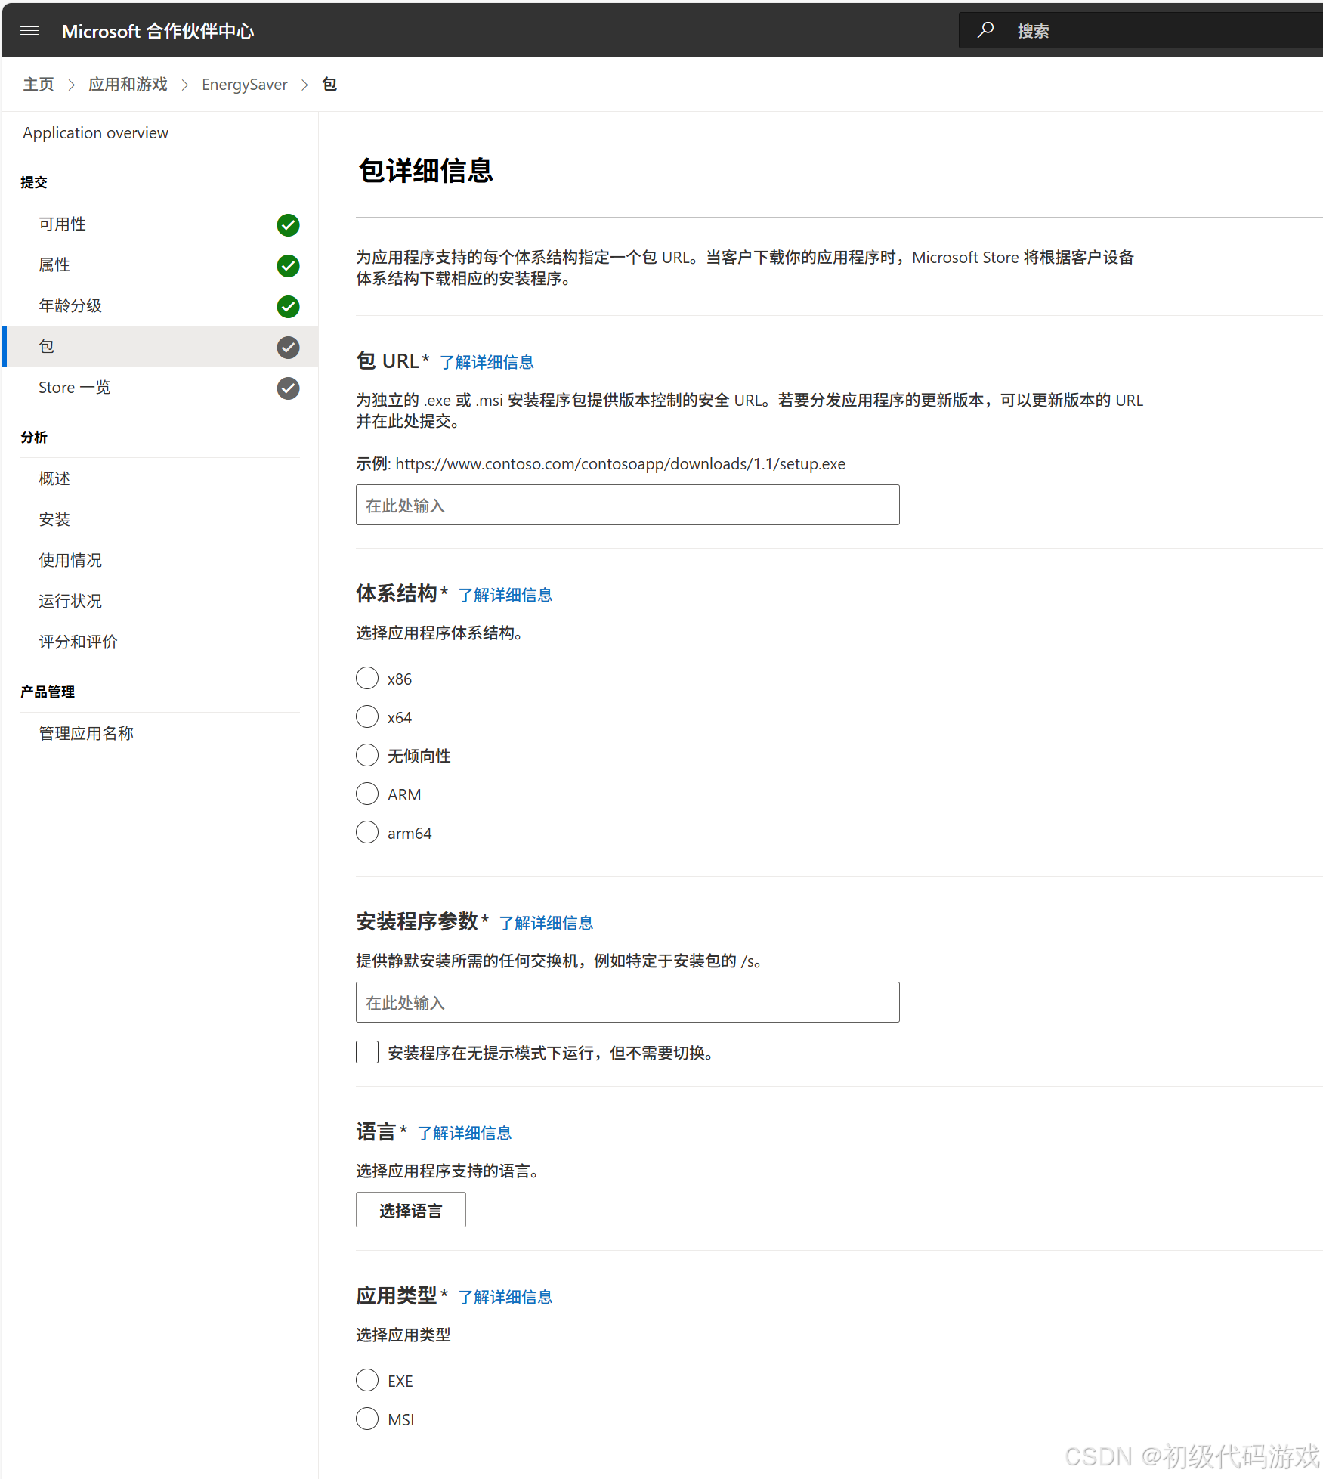Select the 包 sidebar item
This screenshot has height=1479, width=1323.
(x=160, y=346)
